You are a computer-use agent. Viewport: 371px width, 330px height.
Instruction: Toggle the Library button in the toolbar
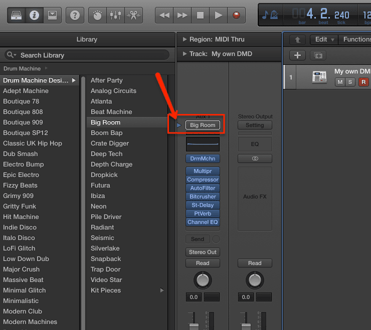[x=17, y=15]
